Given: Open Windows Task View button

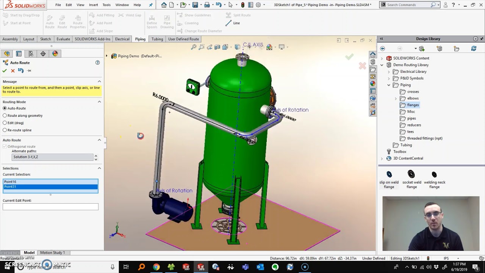Looking at the screenshot, I should (126, 267).
